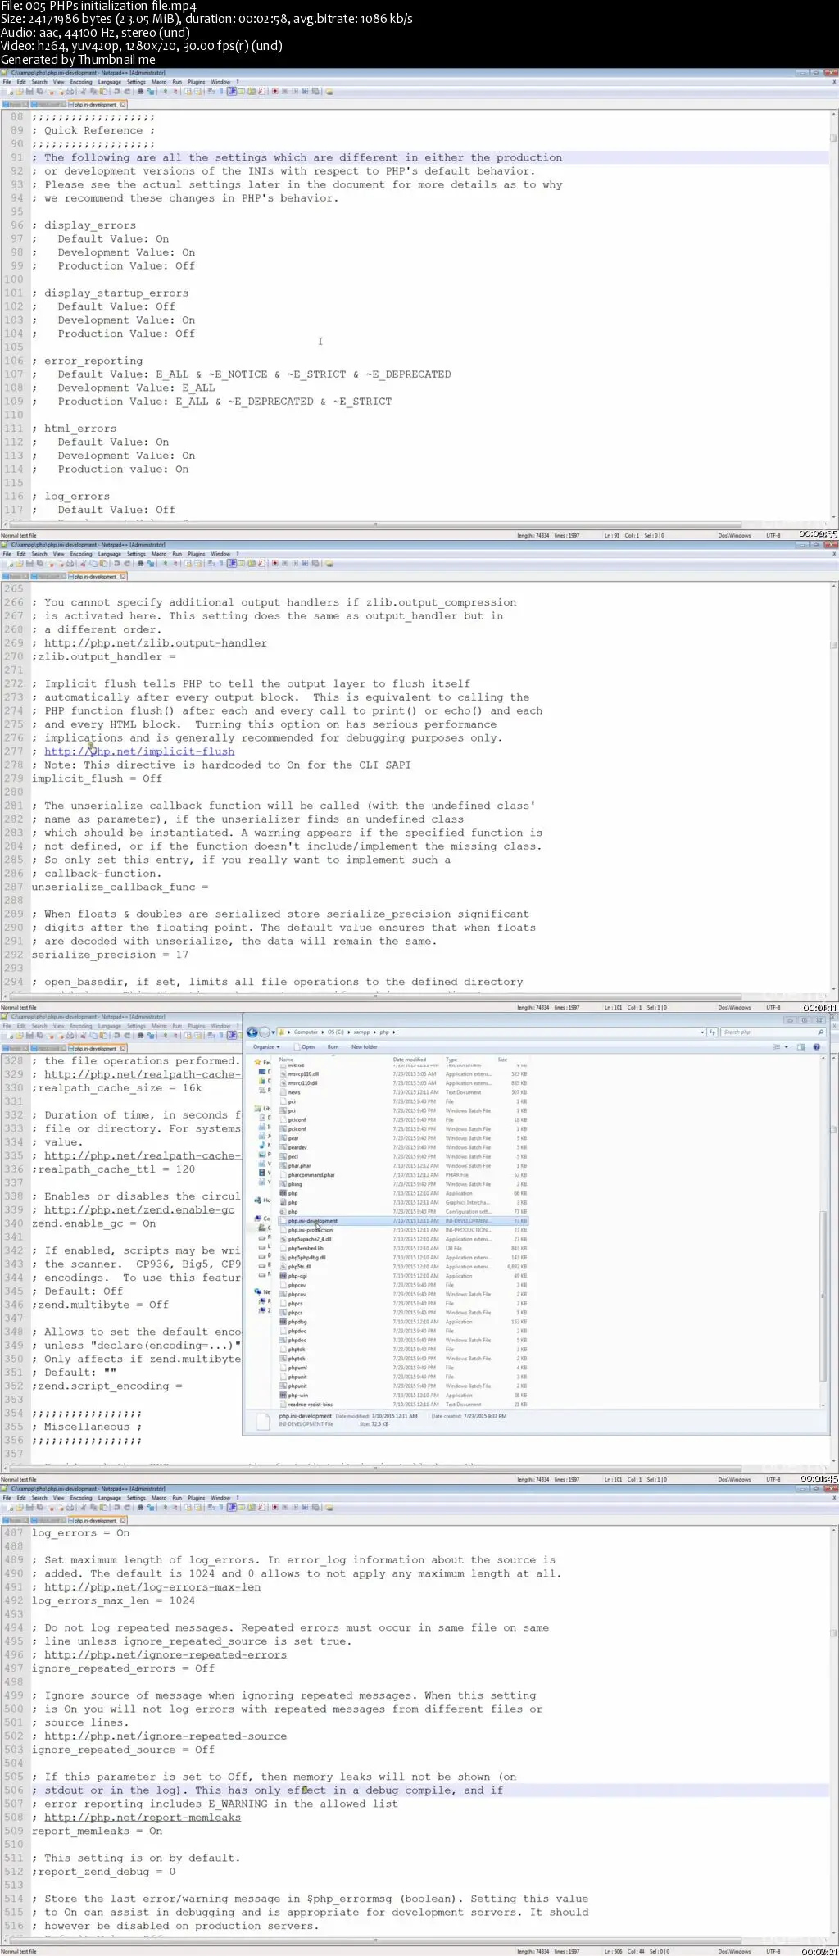The height and width of the screenshot is (1956, 839).
Task: Open Encoding menu in the Quick Reference frame
Action: point(81,82)
